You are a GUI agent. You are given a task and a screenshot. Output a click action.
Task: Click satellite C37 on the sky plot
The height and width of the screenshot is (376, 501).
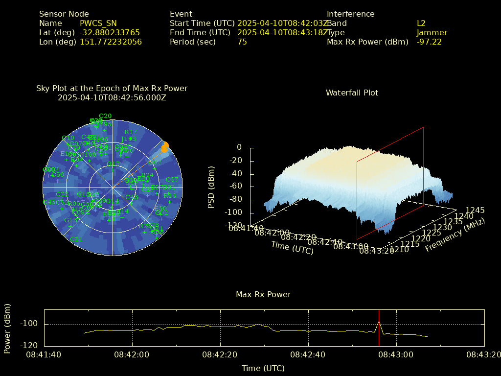click(x=172, y=180)
